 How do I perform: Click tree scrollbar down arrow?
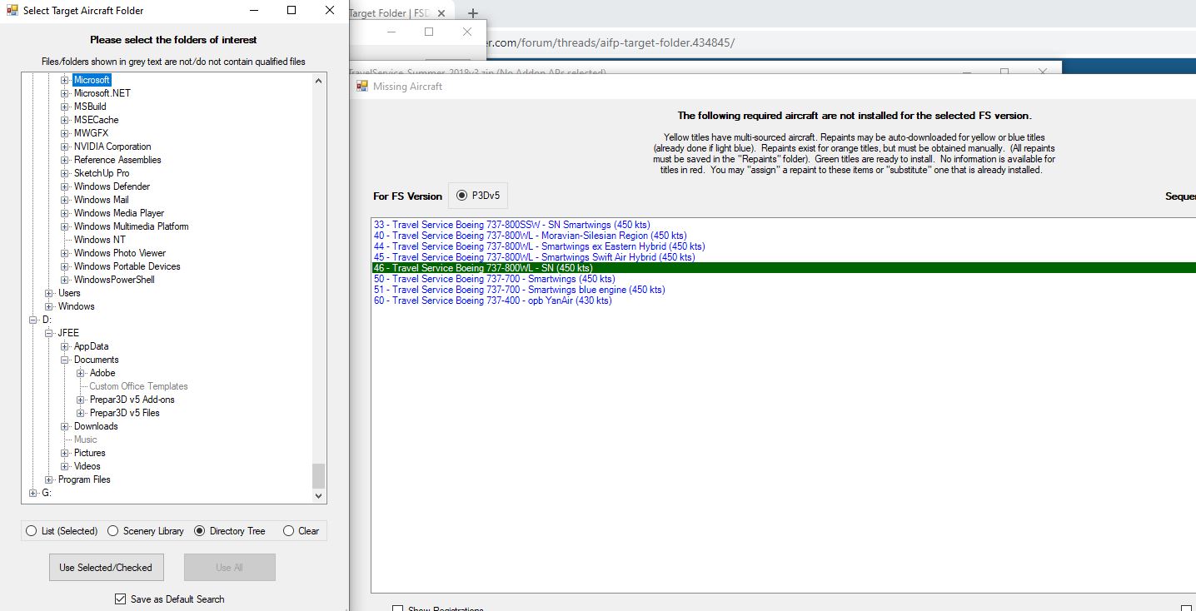318,496
